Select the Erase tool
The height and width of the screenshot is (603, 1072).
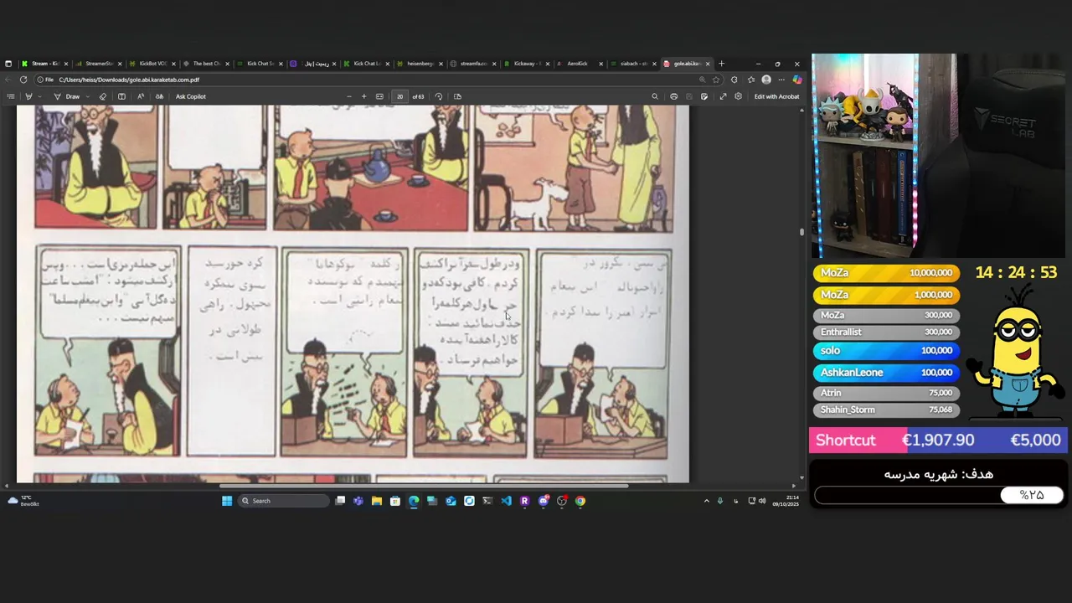103,96
